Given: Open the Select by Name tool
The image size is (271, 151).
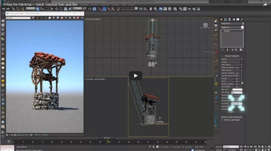Looking at the screenshot, I should tap(42, 9).
